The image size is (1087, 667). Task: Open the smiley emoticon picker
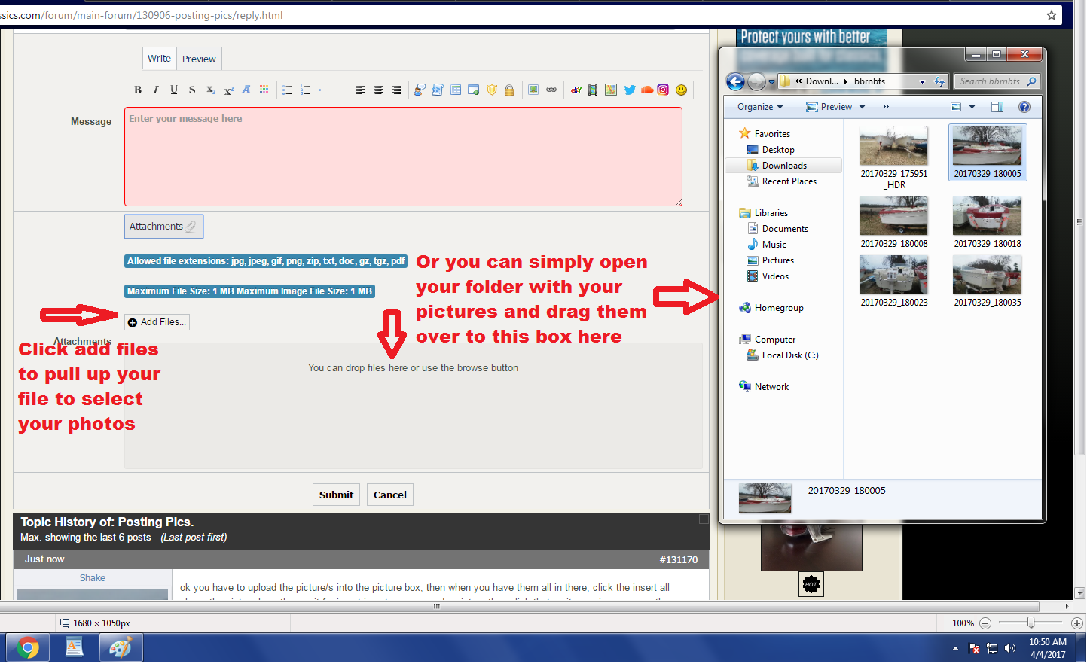[x=681, y=90]
